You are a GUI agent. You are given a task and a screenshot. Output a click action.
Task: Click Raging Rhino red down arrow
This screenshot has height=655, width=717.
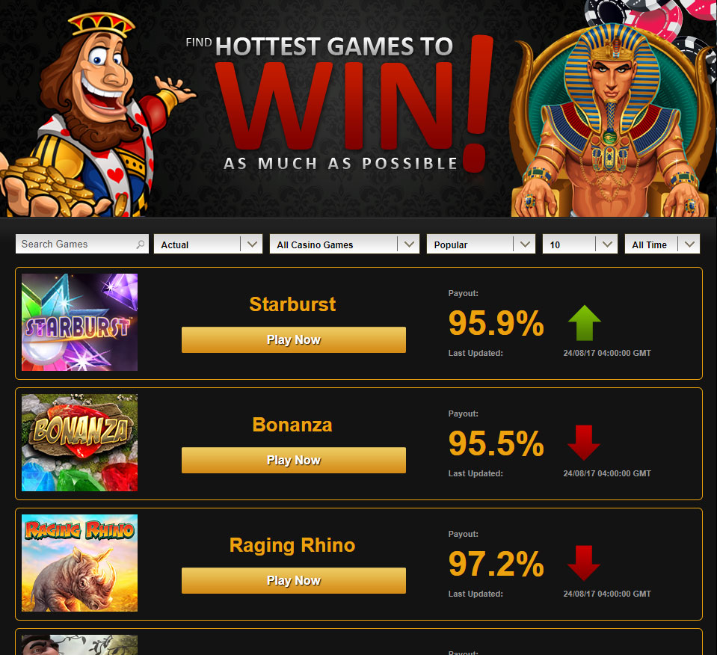[x=584, y=563]
